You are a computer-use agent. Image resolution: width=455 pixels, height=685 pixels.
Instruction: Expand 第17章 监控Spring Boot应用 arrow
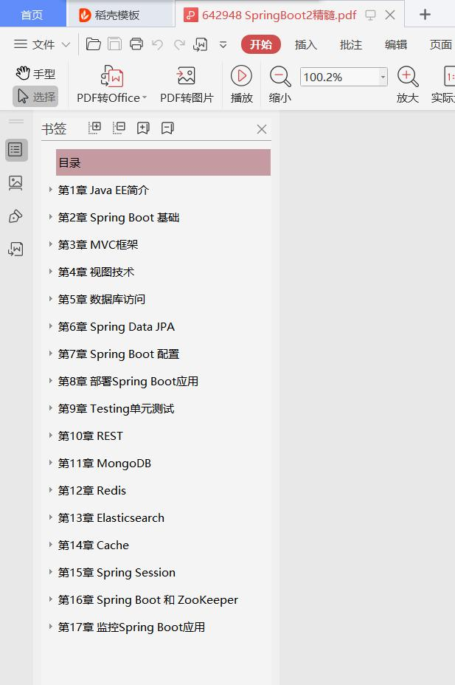click(x=51, y=627)
